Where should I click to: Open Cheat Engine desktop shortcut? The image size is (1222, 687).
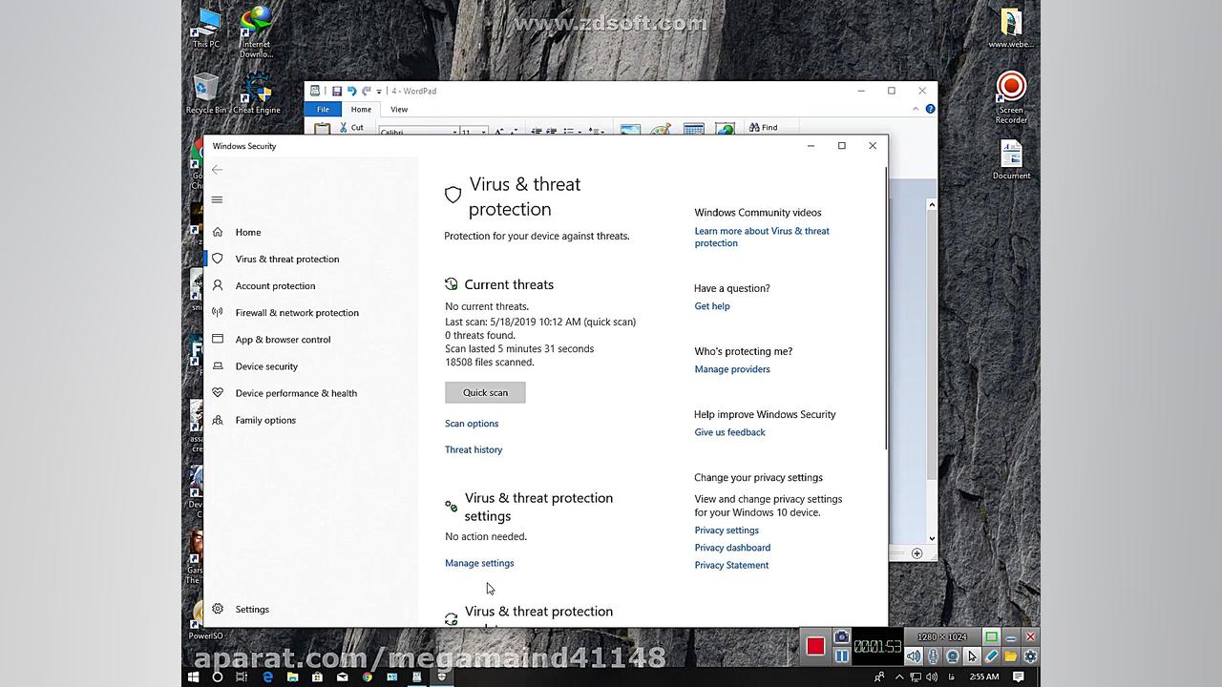[257, 94]
